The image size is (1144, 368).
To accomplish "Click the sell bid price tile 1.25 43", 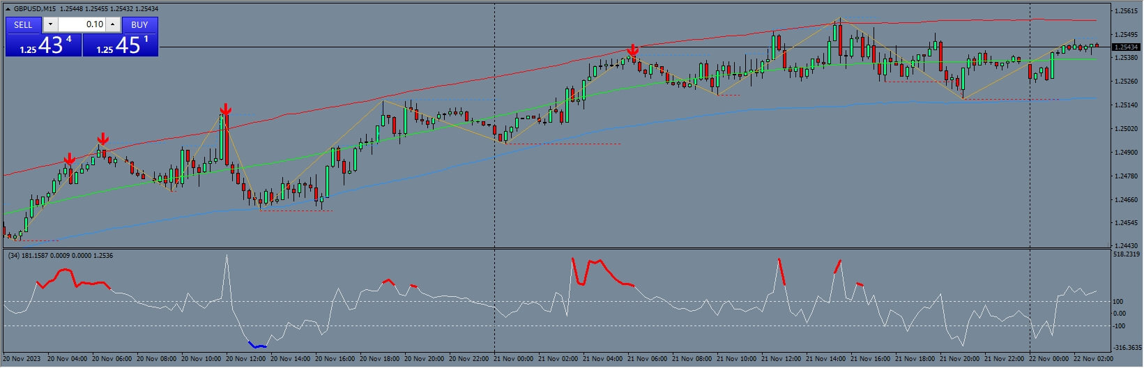I will pyautogui.click(x=44, y=45).
